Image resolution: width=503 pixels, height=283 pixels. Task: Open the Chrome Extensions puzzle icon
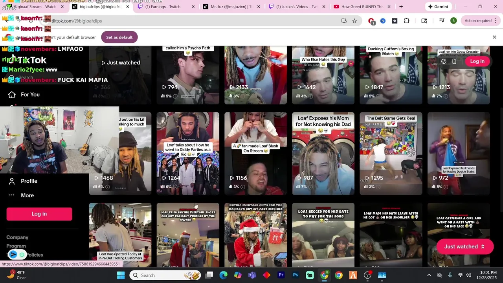(x=407, y=21)
